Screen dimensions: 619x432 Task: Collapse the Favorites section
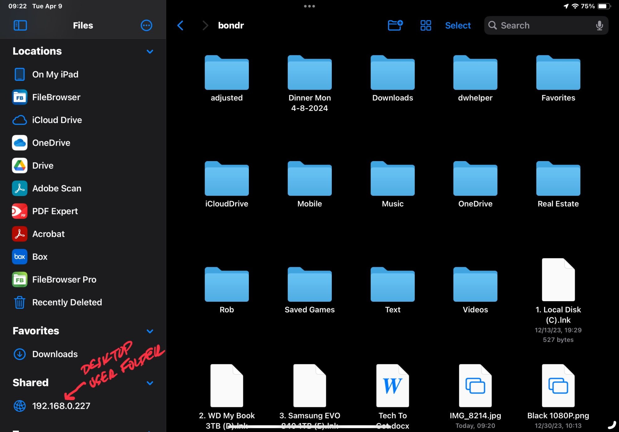pyautogui.click(x=150, y=331)
